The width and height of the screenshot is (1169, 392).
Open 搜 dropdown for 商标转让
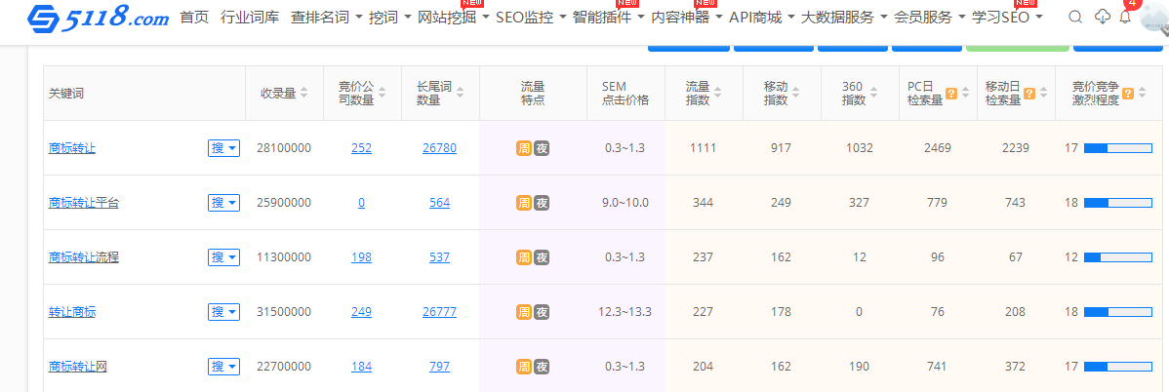coord(223,148)
